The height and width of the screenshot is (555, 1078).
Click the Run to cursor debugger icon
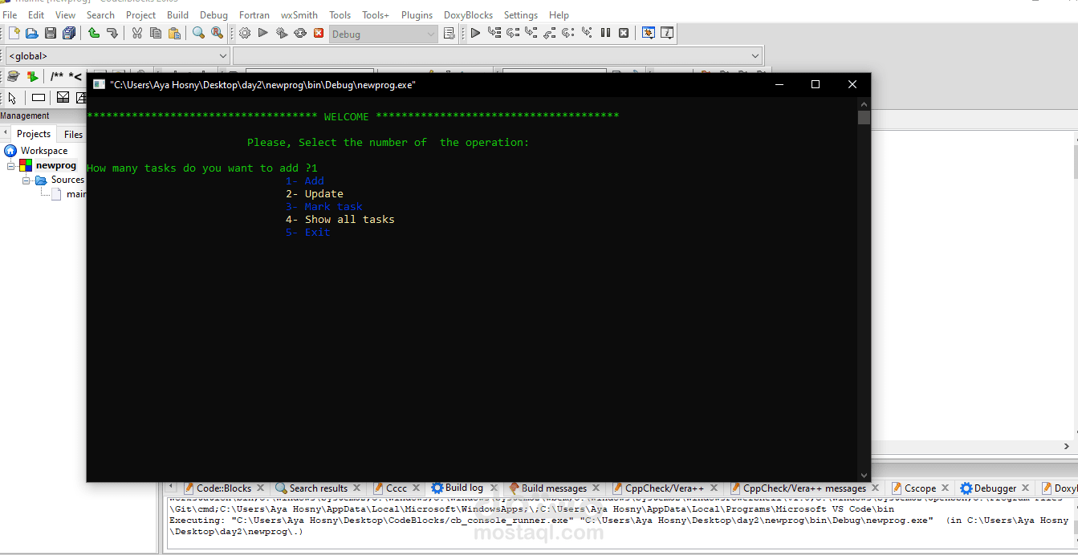pos(494,33)
